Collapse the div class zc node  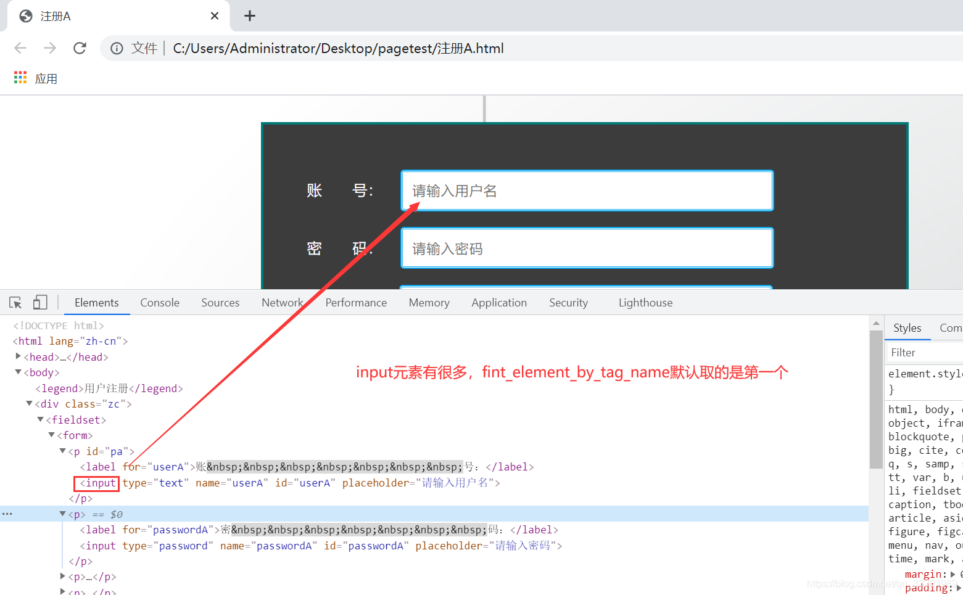pos(29,403)
